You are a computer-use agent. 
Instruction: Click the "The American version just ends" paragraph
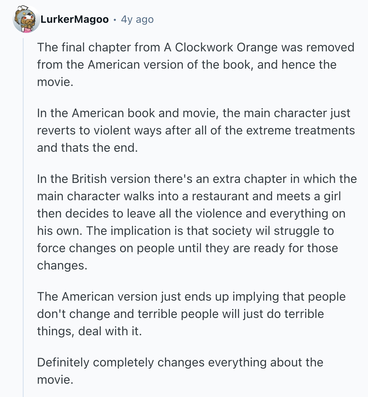pyautogui.click(x=191, y=314)
